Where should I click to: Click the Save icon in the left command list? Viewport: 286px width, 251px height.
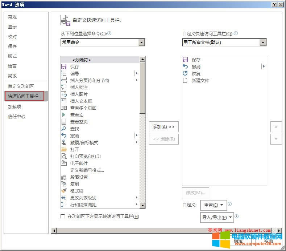[x=64, y=67]
